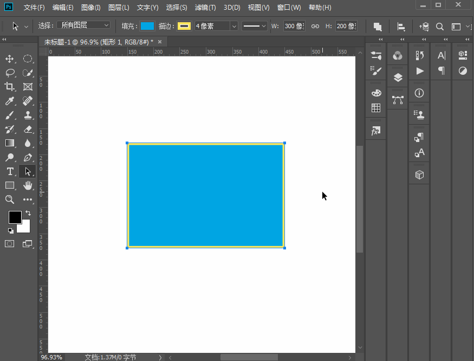474x361 pixels.
Task: Open the Brush Settings panel icon
Action: pos(376,71)
